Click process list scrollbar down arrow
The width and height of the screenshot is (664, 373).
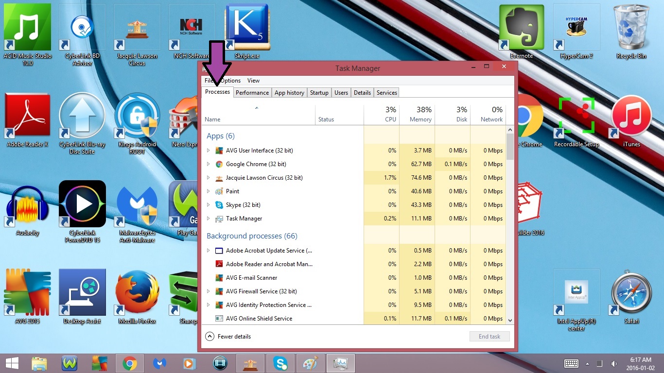tap(510, 320)
